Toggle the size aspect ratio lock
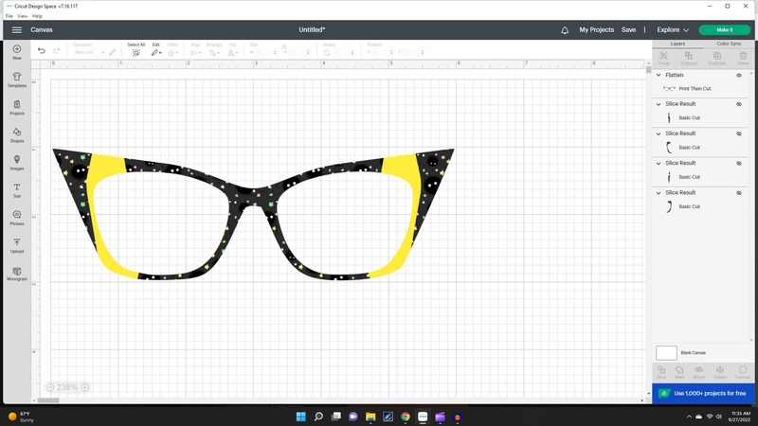 [284, 46]
